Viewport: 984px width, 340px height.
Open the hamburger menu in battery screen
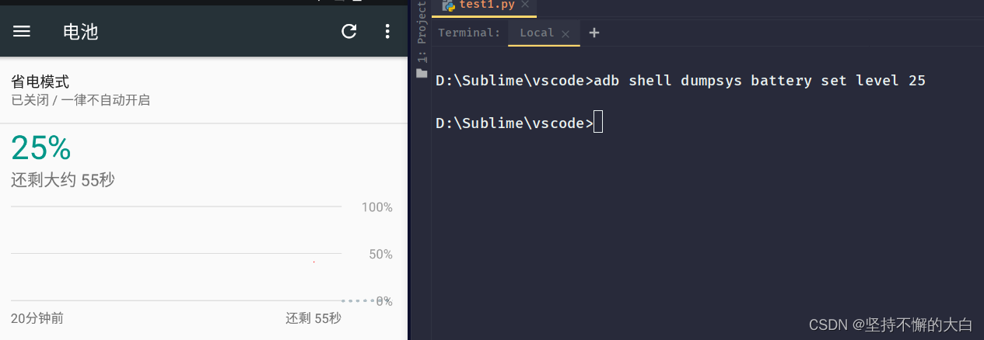22,31
